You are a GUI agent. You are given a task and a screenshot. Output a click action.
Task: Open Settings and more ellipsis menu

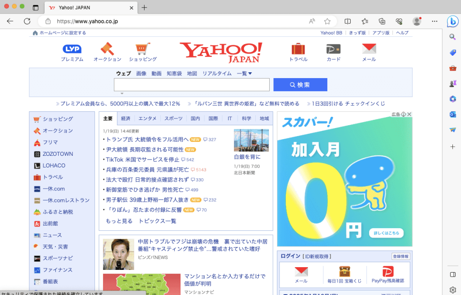coord(434,21)
